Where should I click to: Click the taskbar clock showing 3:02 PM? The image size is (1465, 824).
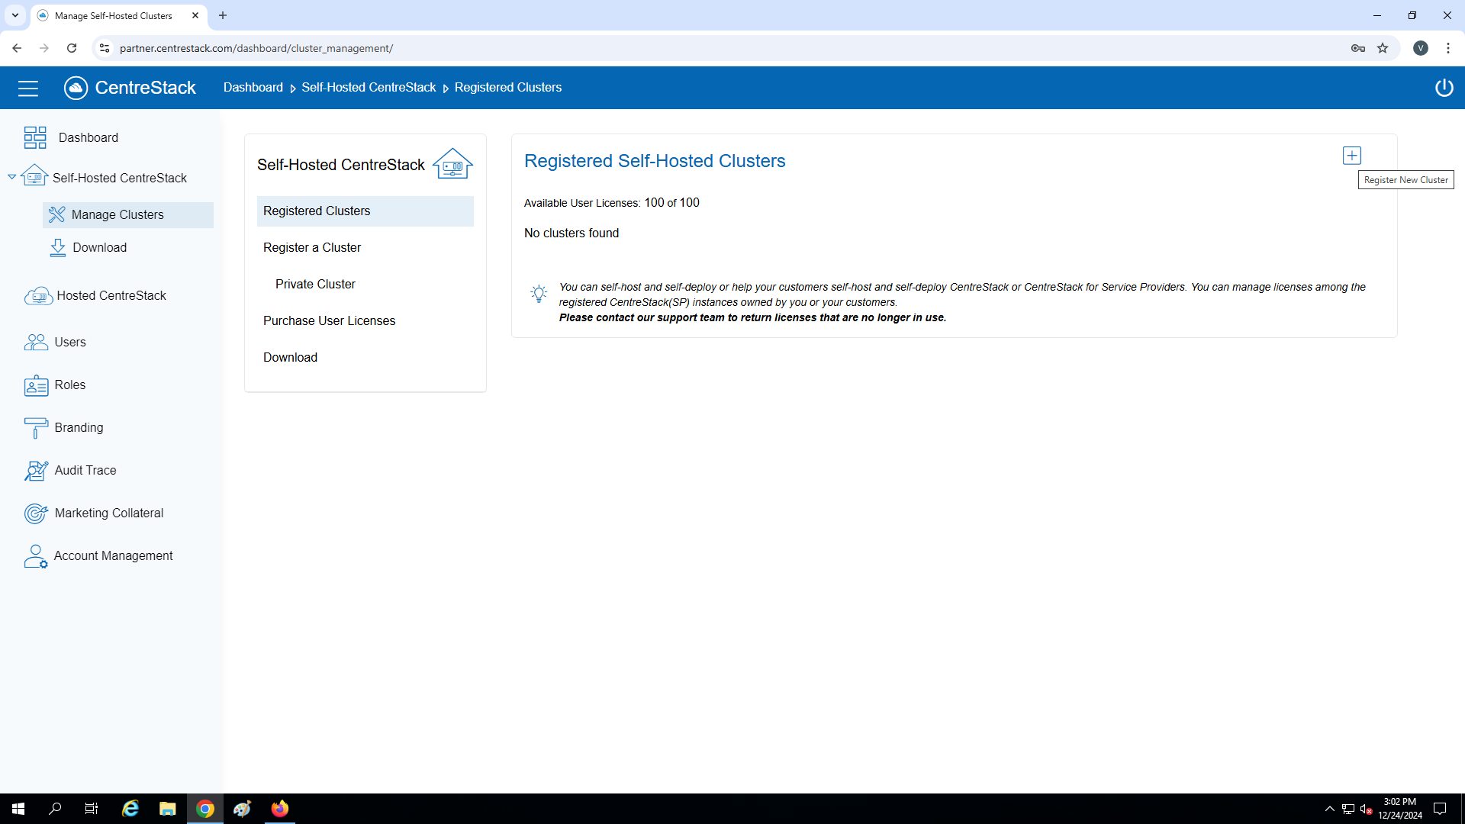tap(1400, 809)
